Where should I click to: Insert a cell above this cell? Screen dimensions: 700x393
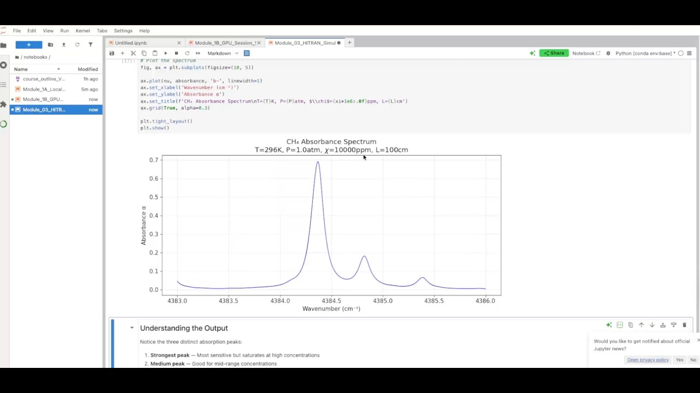(663, 325)
